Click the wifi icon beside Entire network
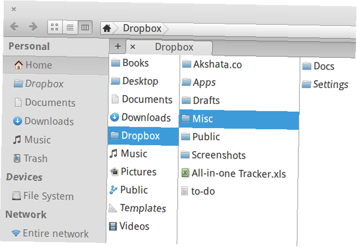 click(x=16, y=233)
